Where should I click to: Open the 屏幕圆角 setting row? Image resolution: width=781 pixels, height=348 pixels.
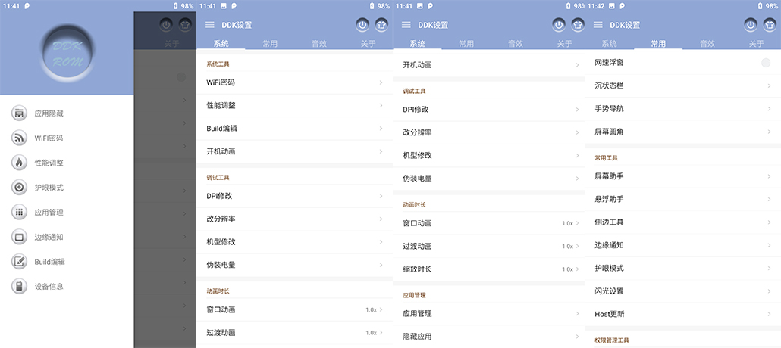[x=682, y=132]
